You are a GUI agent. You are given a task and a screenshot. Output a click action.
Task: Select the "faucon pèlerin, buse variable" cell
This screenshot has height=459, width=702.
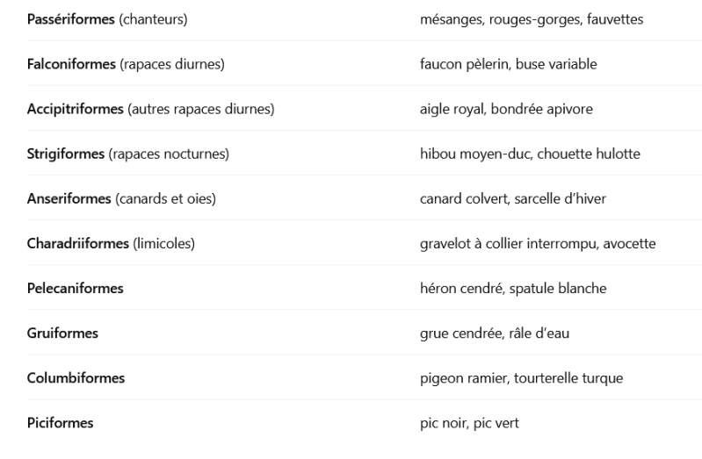pyautogui.click(x=510, y=63)
